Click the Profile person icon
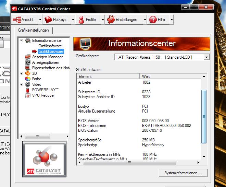This screenshot has width=226, height=187. point(81,20)
